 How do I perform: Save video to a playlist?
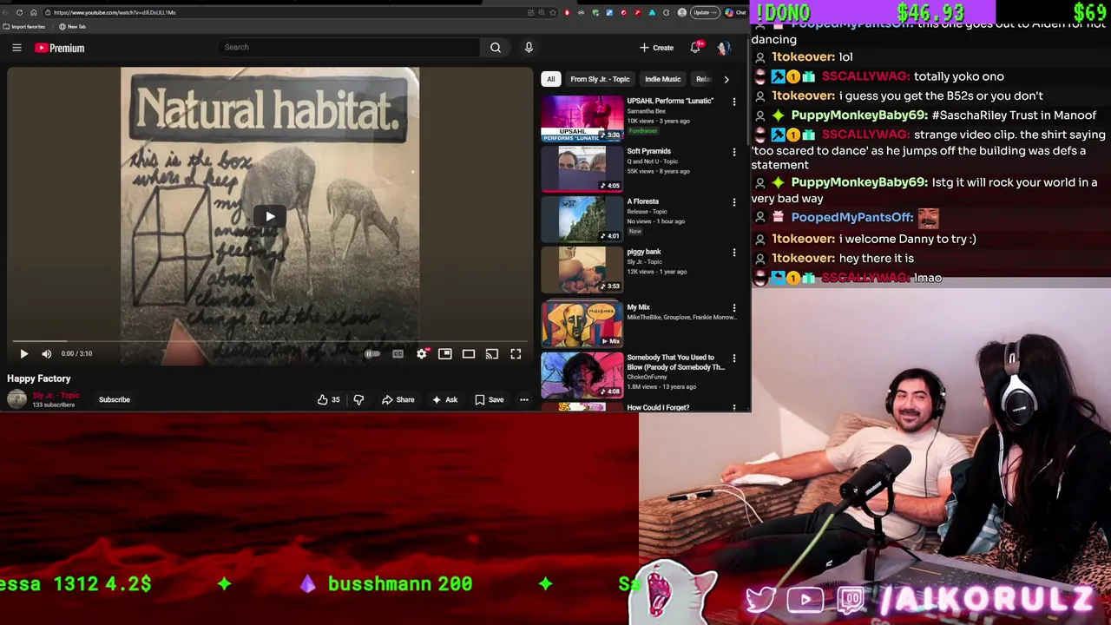coord(490,400)
